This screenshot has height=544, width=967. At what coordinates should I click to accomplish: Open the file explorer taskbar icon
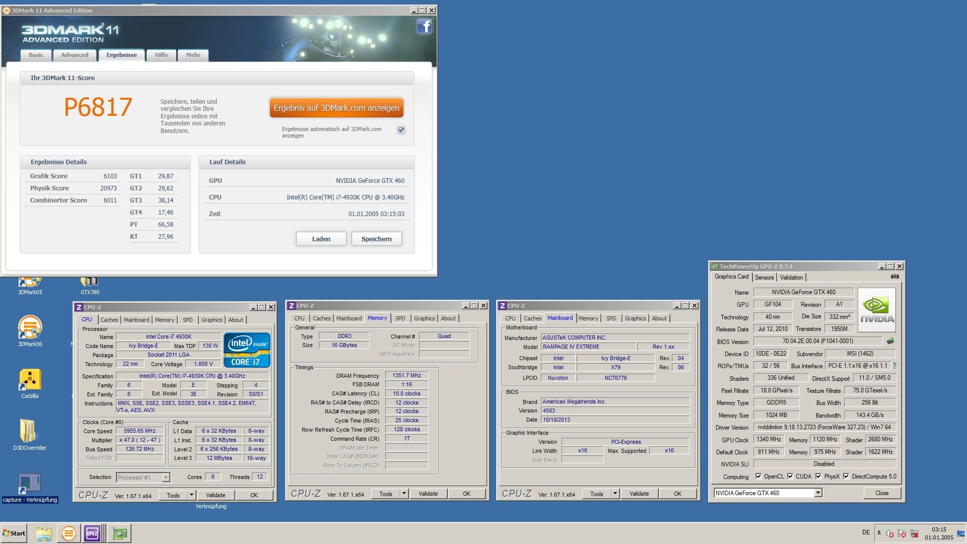pyautogui.click(x=44, y=533)
